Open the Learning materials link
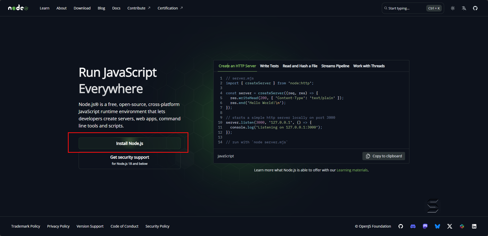Image resolution: width=488 pixels, height=236 pixels. point(352,170)
